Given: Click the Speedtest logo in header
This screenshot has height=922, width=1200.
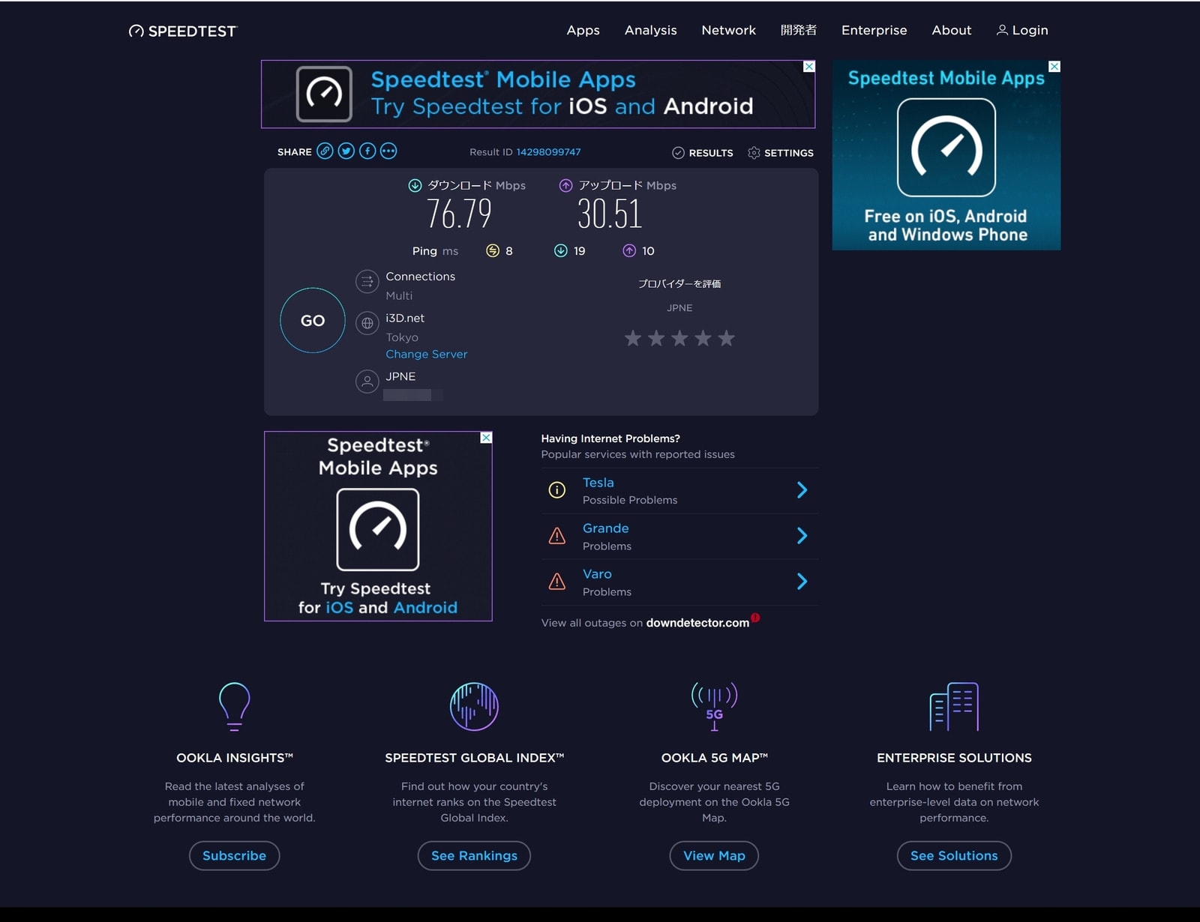Looking at the screenshot, I should click(x=182, y=31).
